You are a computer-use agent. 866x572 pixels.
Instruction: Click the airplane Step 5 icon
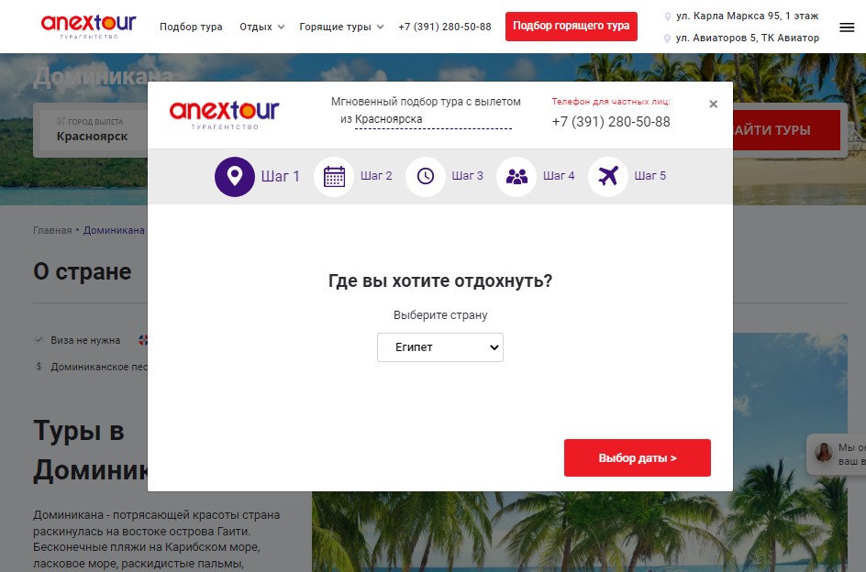point(608,177)
